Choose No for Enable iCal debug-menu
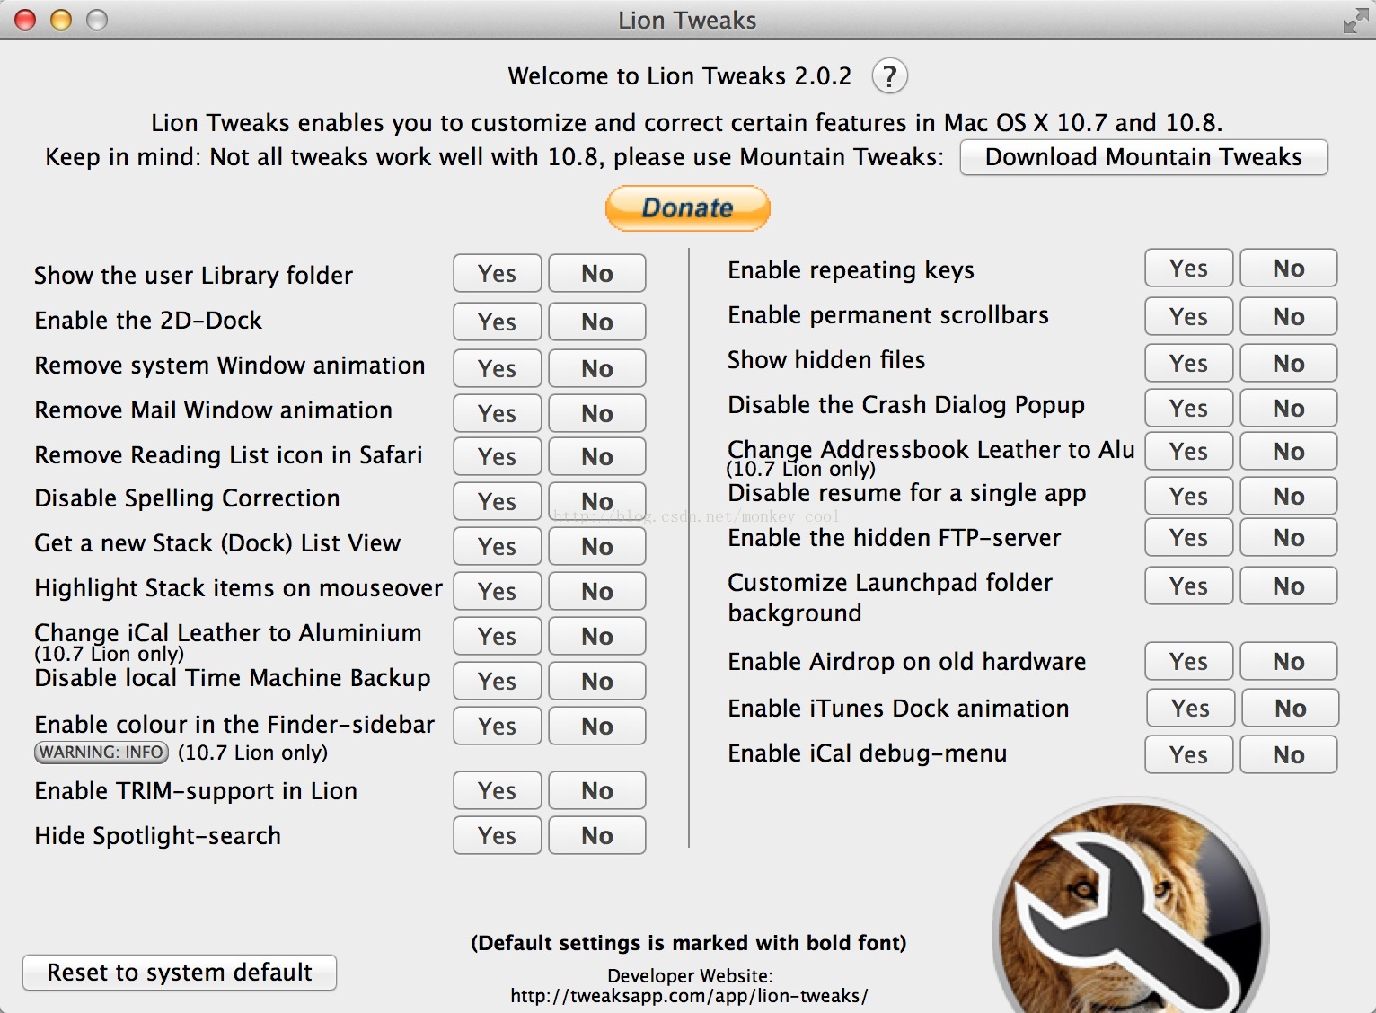This screenshot has height=1013, width=1376. [1289, 755]
